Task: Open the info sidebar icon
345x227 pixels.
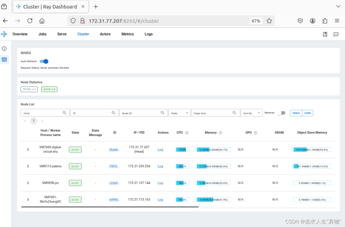Action: (x=4, y=48)
